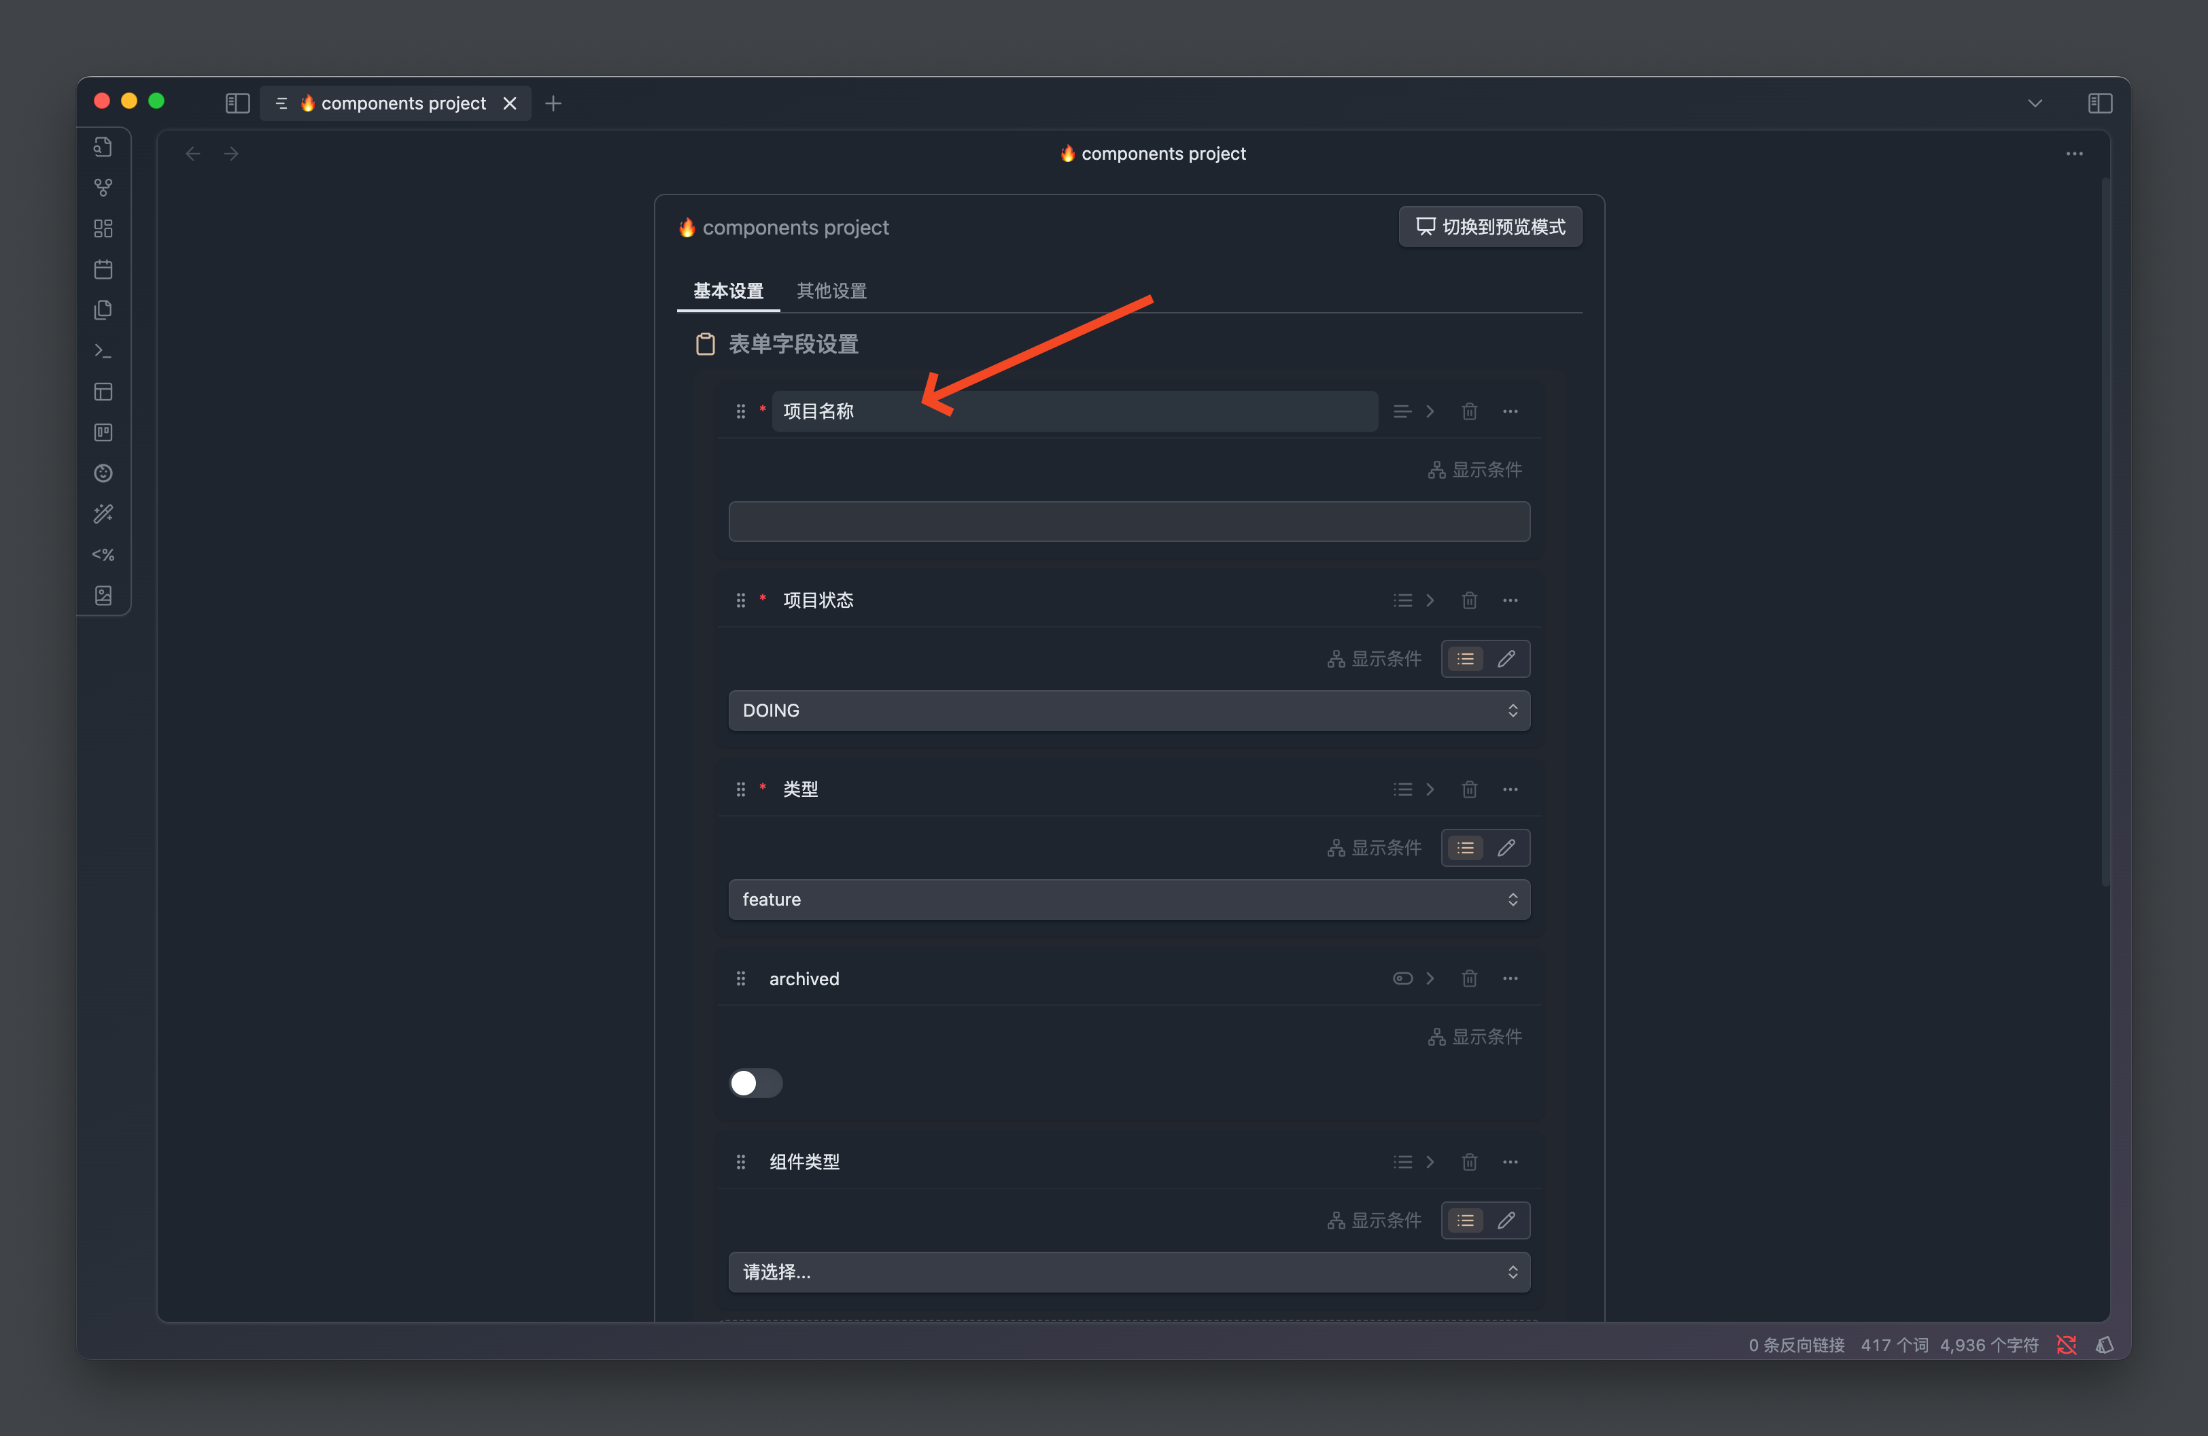Click the Templater <% icon
This screenshot has width=2208, height=1436.
(103, 555)
